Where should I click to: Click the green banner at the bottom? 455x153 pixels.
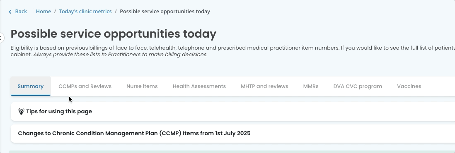[x=232, y=151]
